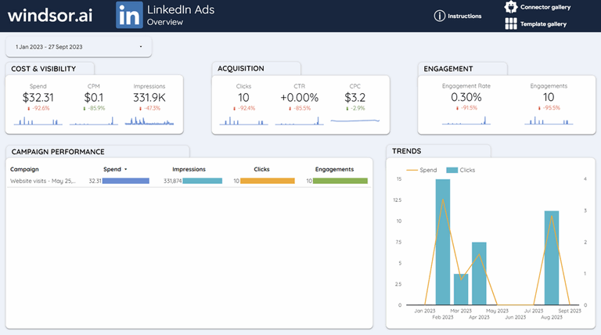
Task: Select the Website visits campaign row
Action: 189,181
